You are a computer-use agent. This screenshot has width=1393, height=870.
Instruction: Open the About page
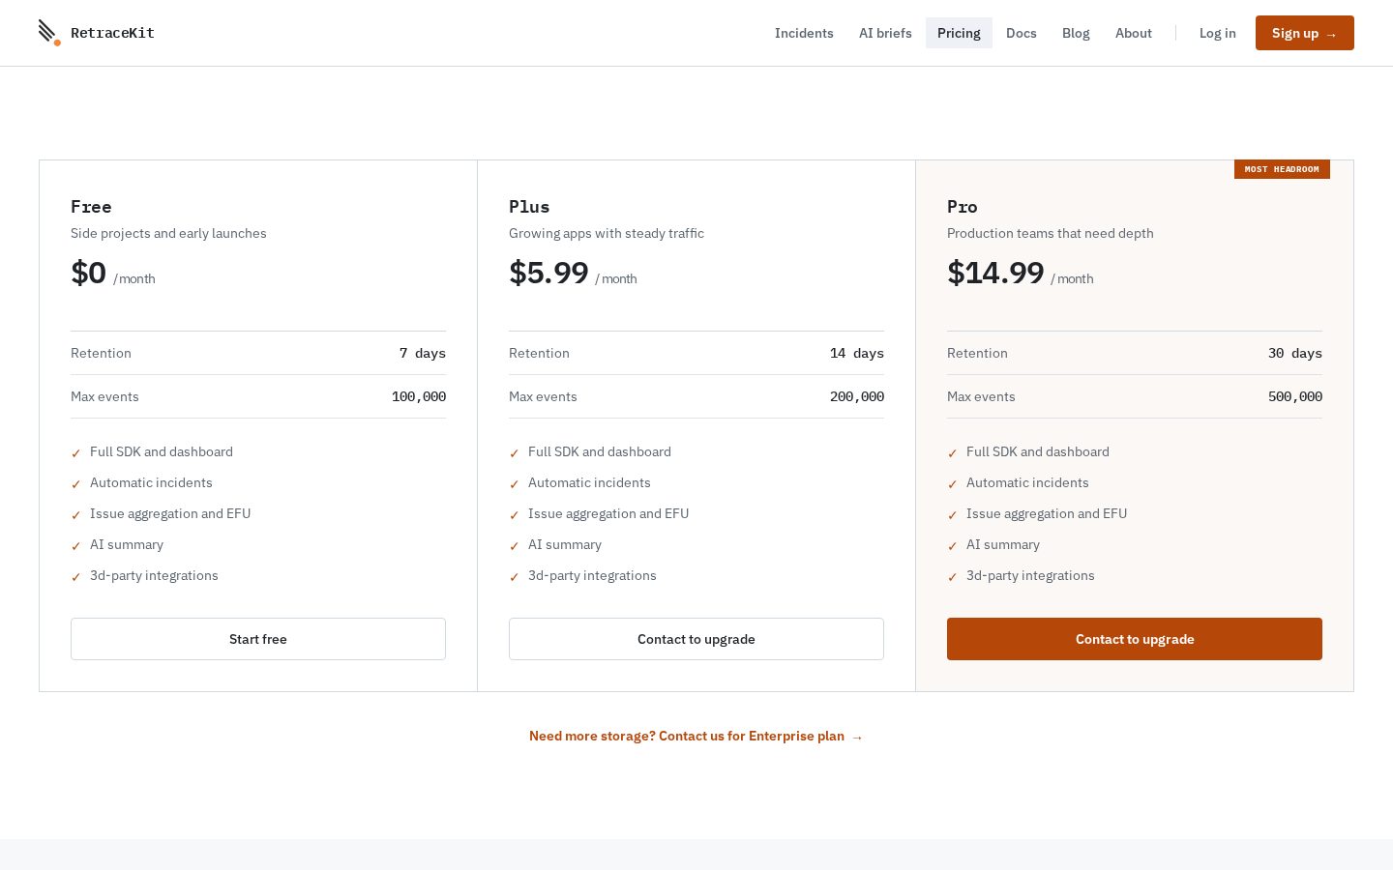click(x=1134, y=33)
